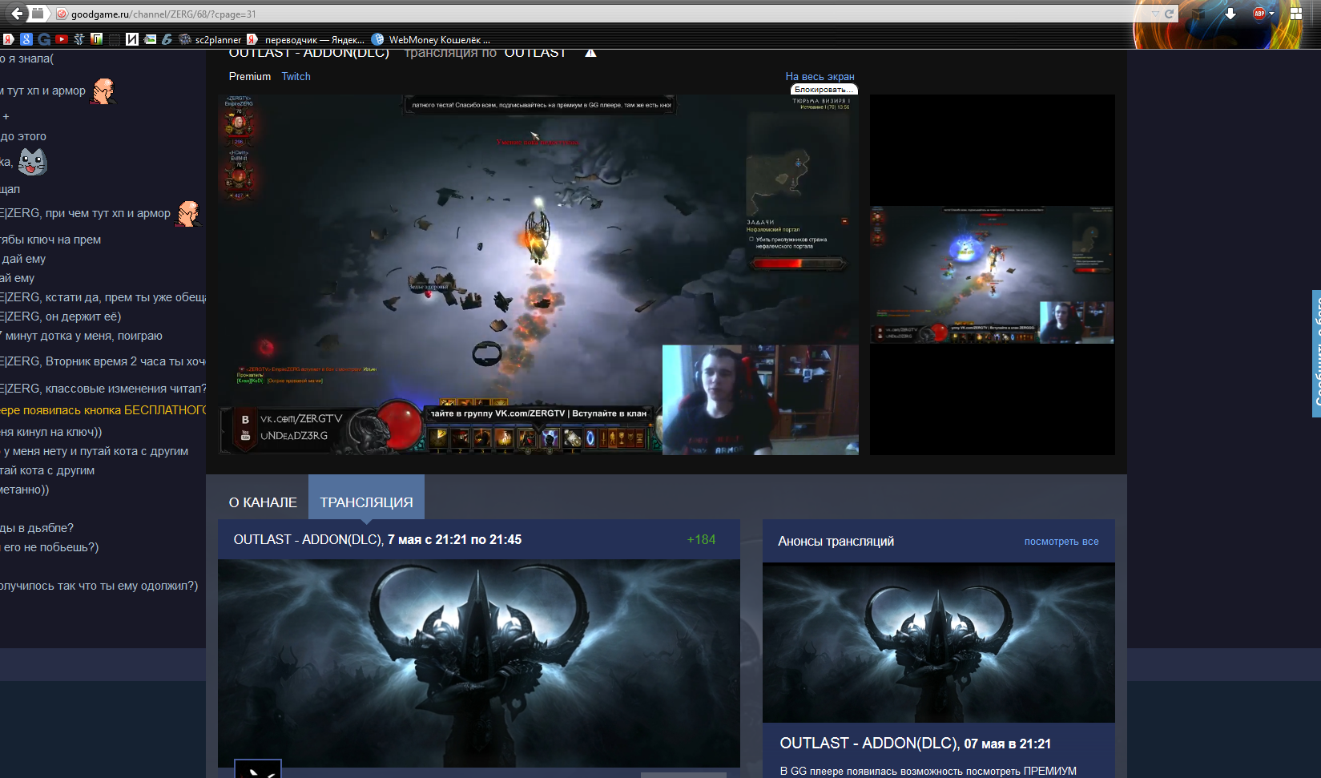Viewport: 1321px width, 778px height.
Task: Open the YouTube bookmark icon
Action: (x=62, y=39)
